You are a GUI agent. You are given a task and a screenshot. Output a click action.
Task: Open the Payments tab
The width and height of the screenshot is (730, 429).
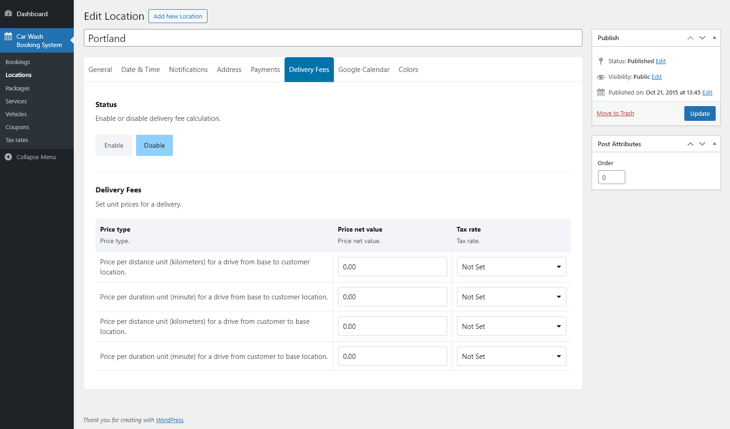click(x=265, y=70)
